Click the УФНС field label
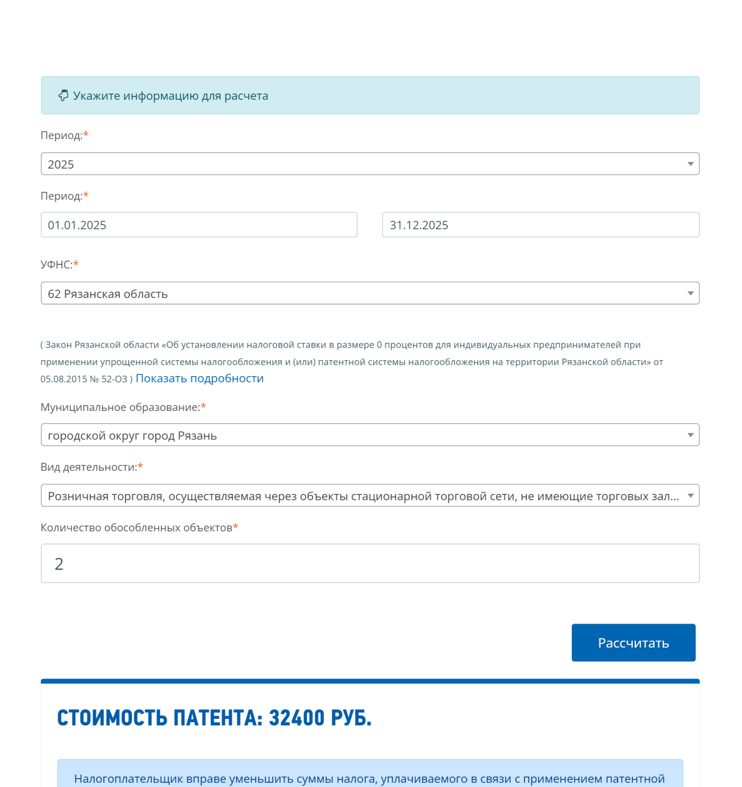742x787 pixels. [x=56, y=265]
